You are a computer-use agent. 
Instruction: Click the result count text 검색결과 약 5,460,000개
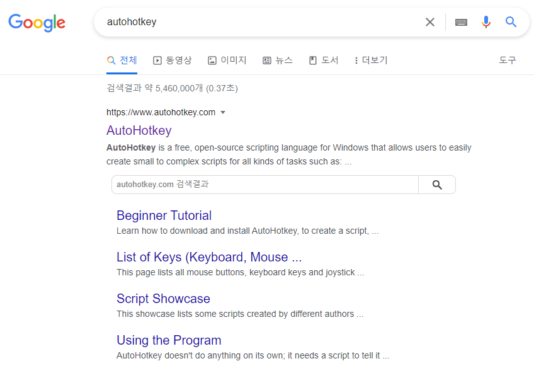pyautogui.click(x=172, y=88)
